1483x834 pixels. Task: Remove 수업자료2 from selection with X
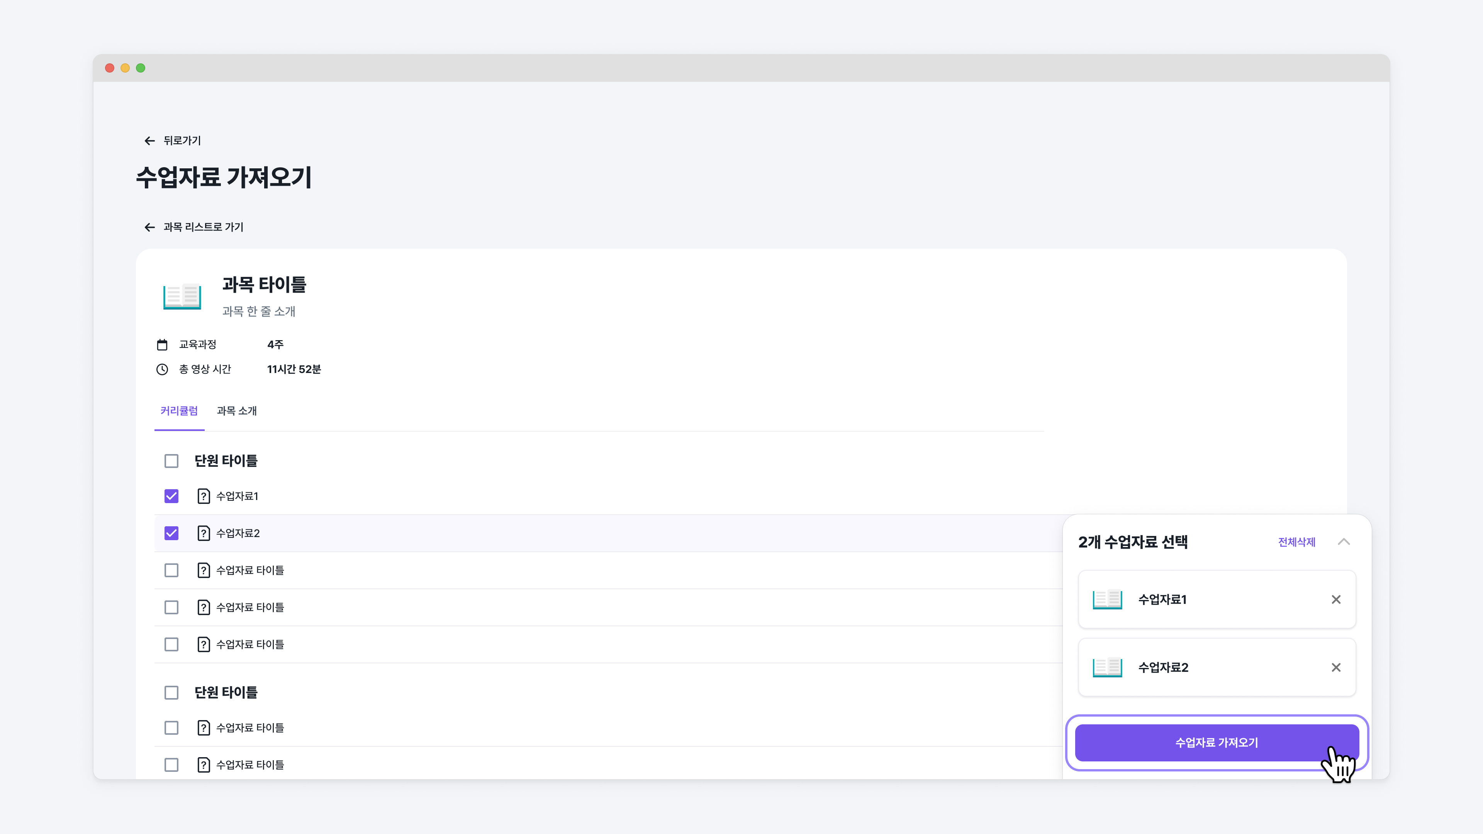tap(1336, 667)
